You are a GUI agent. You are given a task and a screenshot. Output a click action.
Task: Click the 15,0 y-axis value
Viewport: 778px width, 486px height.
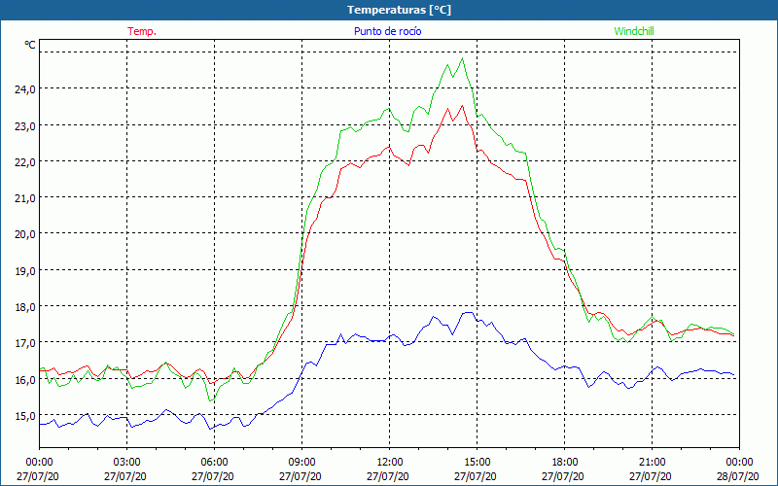26,416
